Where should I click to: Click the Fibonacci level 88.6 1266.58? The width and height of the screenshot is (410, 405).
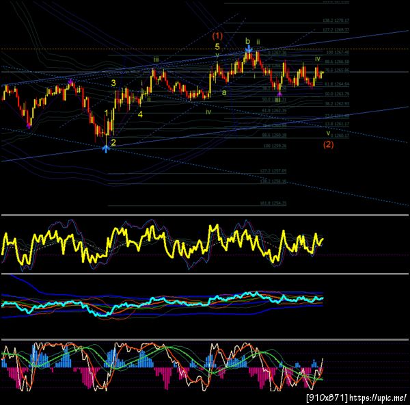coord(337,62)
